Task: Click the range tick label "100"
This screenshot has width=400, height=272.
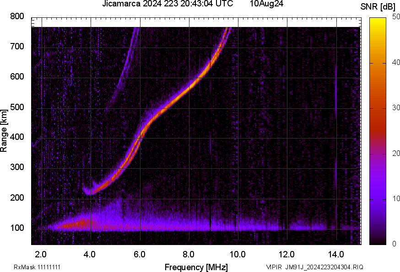Action: pyautogui.click(x=17, y=228)
